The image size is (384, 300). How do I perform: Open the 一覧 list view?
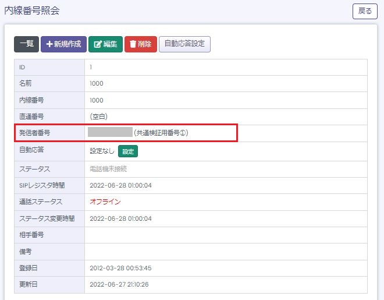coord(26,44)
